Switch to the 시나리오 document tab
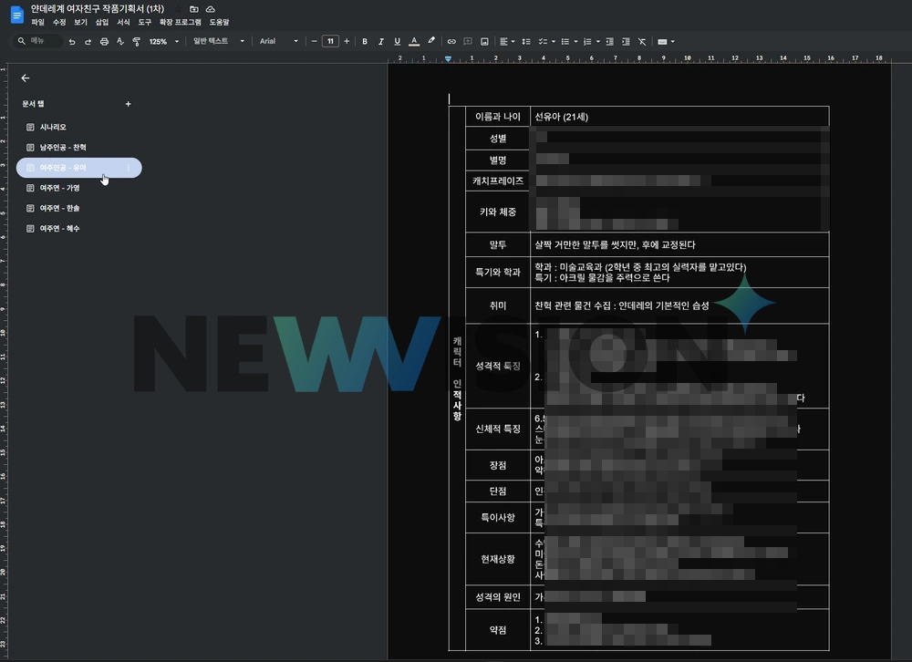 pos(53,127)
